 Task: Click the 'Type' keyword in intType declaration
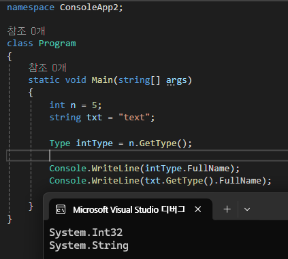[x=60, y=143]
